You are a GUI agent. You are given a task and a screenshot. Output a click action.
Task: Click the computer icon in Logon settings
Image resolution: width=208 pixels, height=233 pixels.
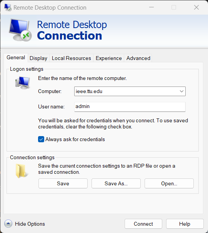(22, 83)
